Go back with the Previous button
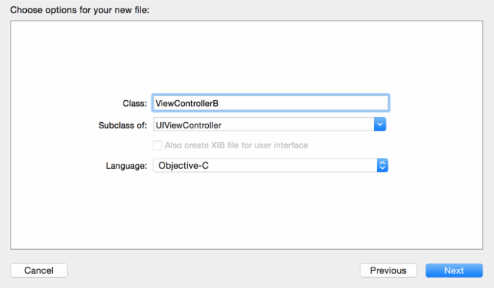 [x=388, y=270]
